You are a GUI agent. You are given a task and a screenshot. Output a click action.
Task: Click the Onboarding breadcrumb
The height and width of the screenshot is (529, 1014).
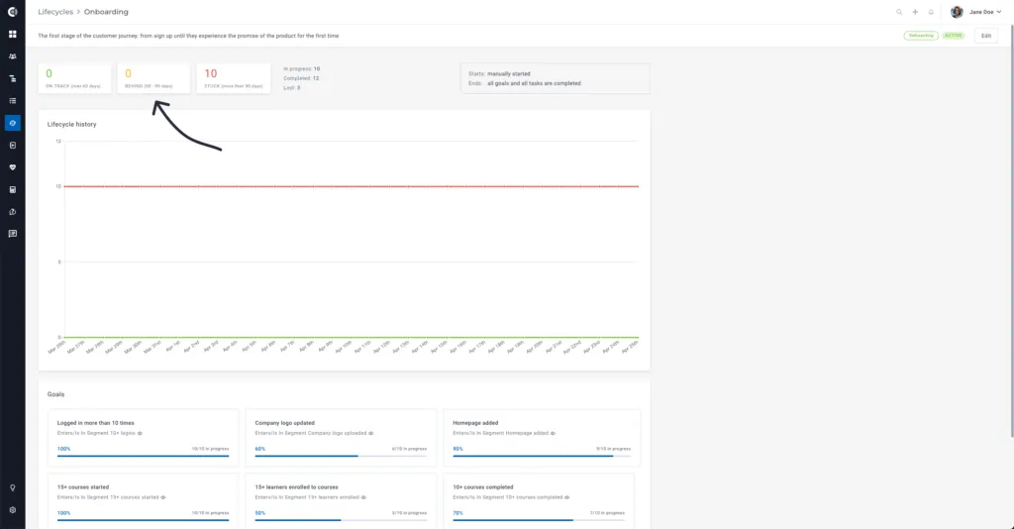click(106, 12)
